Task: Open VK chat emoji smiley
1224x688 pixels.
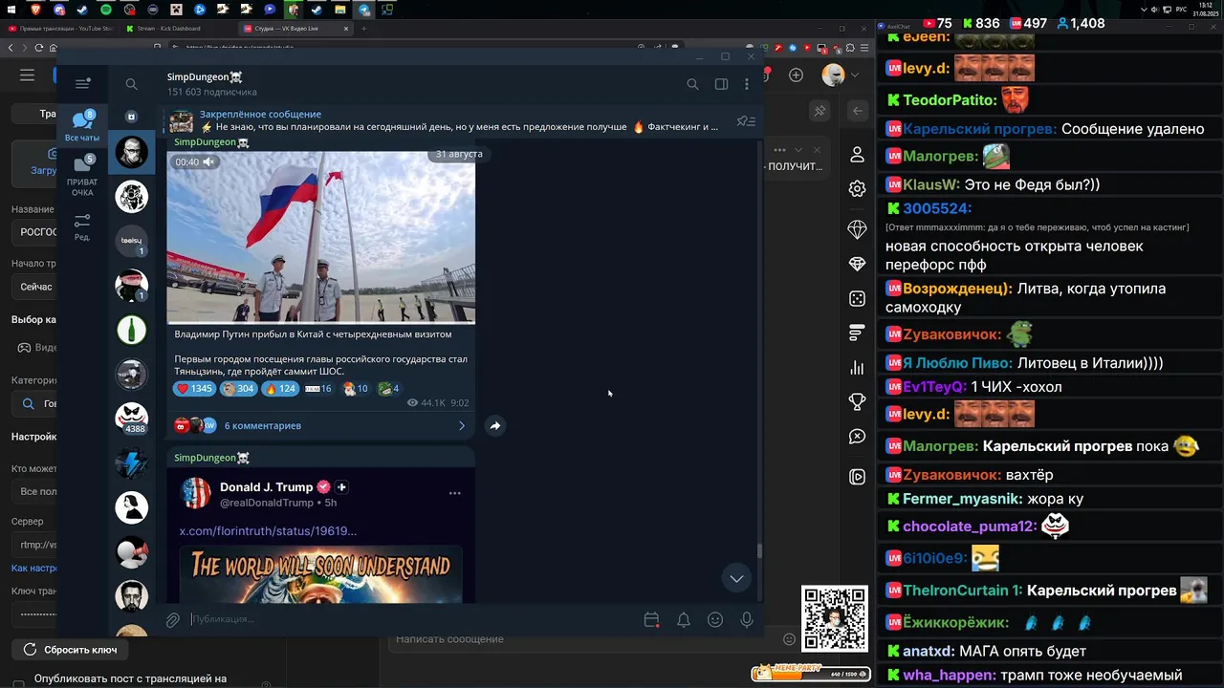Action: click(x=789, y=639)
